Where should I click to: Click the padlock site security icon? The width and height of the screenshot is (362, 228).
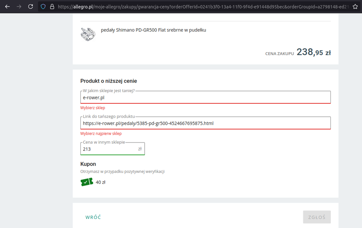click(x=52, y=7)
